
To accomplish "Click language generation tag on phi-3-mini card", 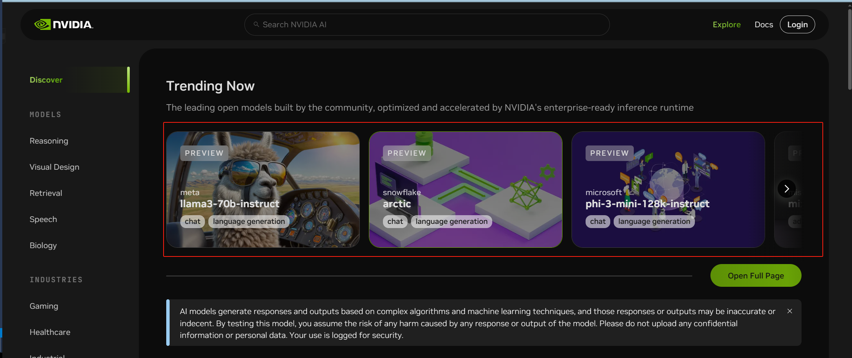I will coord(654,222).
